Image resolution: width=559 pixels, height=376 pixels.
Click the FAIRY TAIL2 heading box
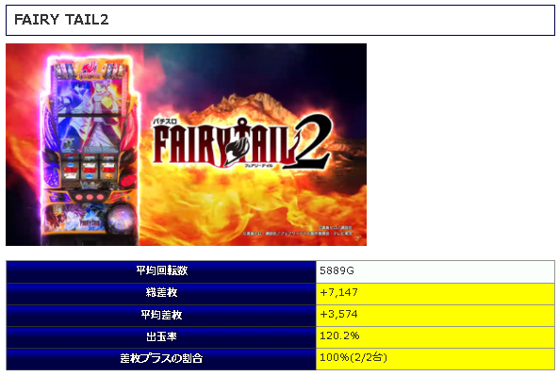(280, 20)
